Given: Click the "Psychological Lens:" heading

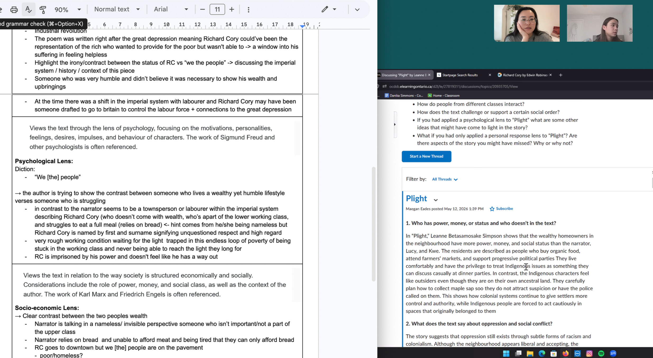Looking at the screenshot, I should tap(44, 161).
